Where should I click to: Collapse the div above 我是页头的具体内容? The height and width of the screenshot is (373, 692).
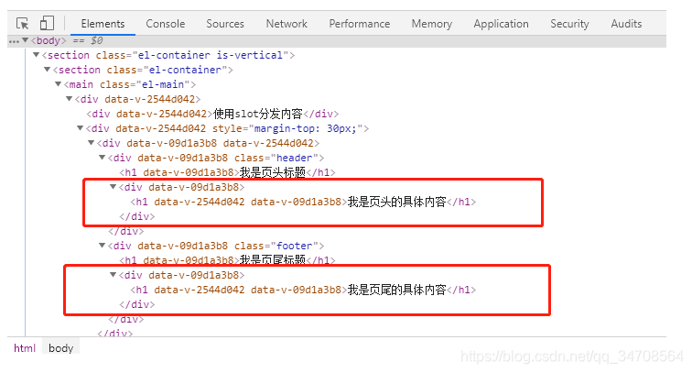(113, 187)
